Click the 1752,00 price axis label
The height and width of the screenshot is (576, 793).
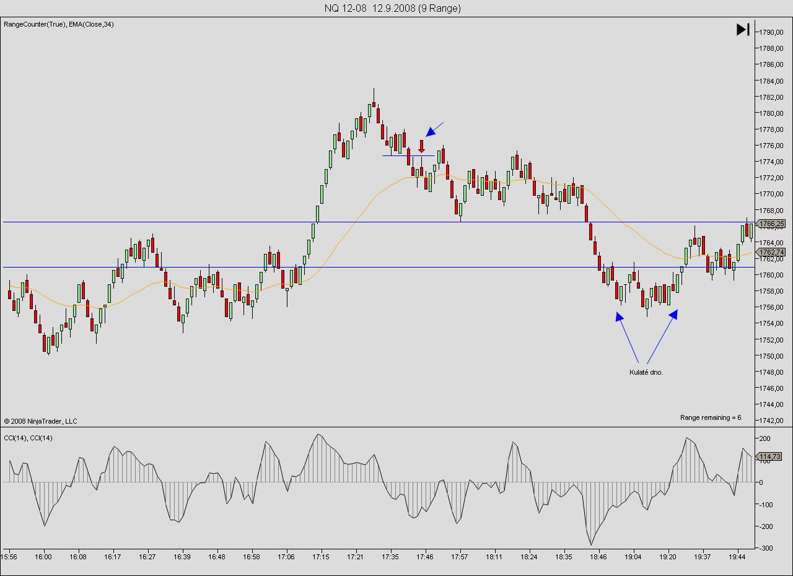772,340
